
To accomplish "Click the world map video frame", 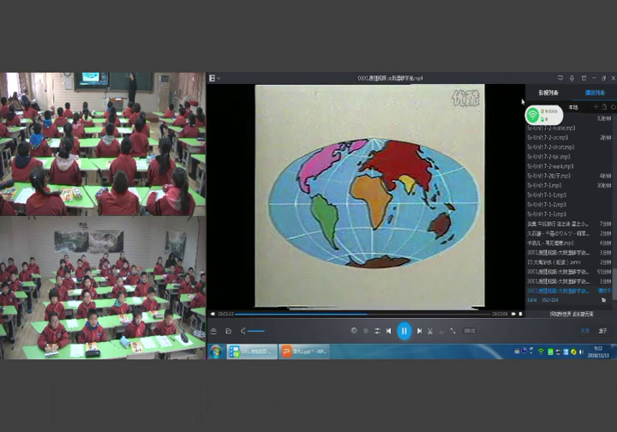I will (x=370, y=195).
